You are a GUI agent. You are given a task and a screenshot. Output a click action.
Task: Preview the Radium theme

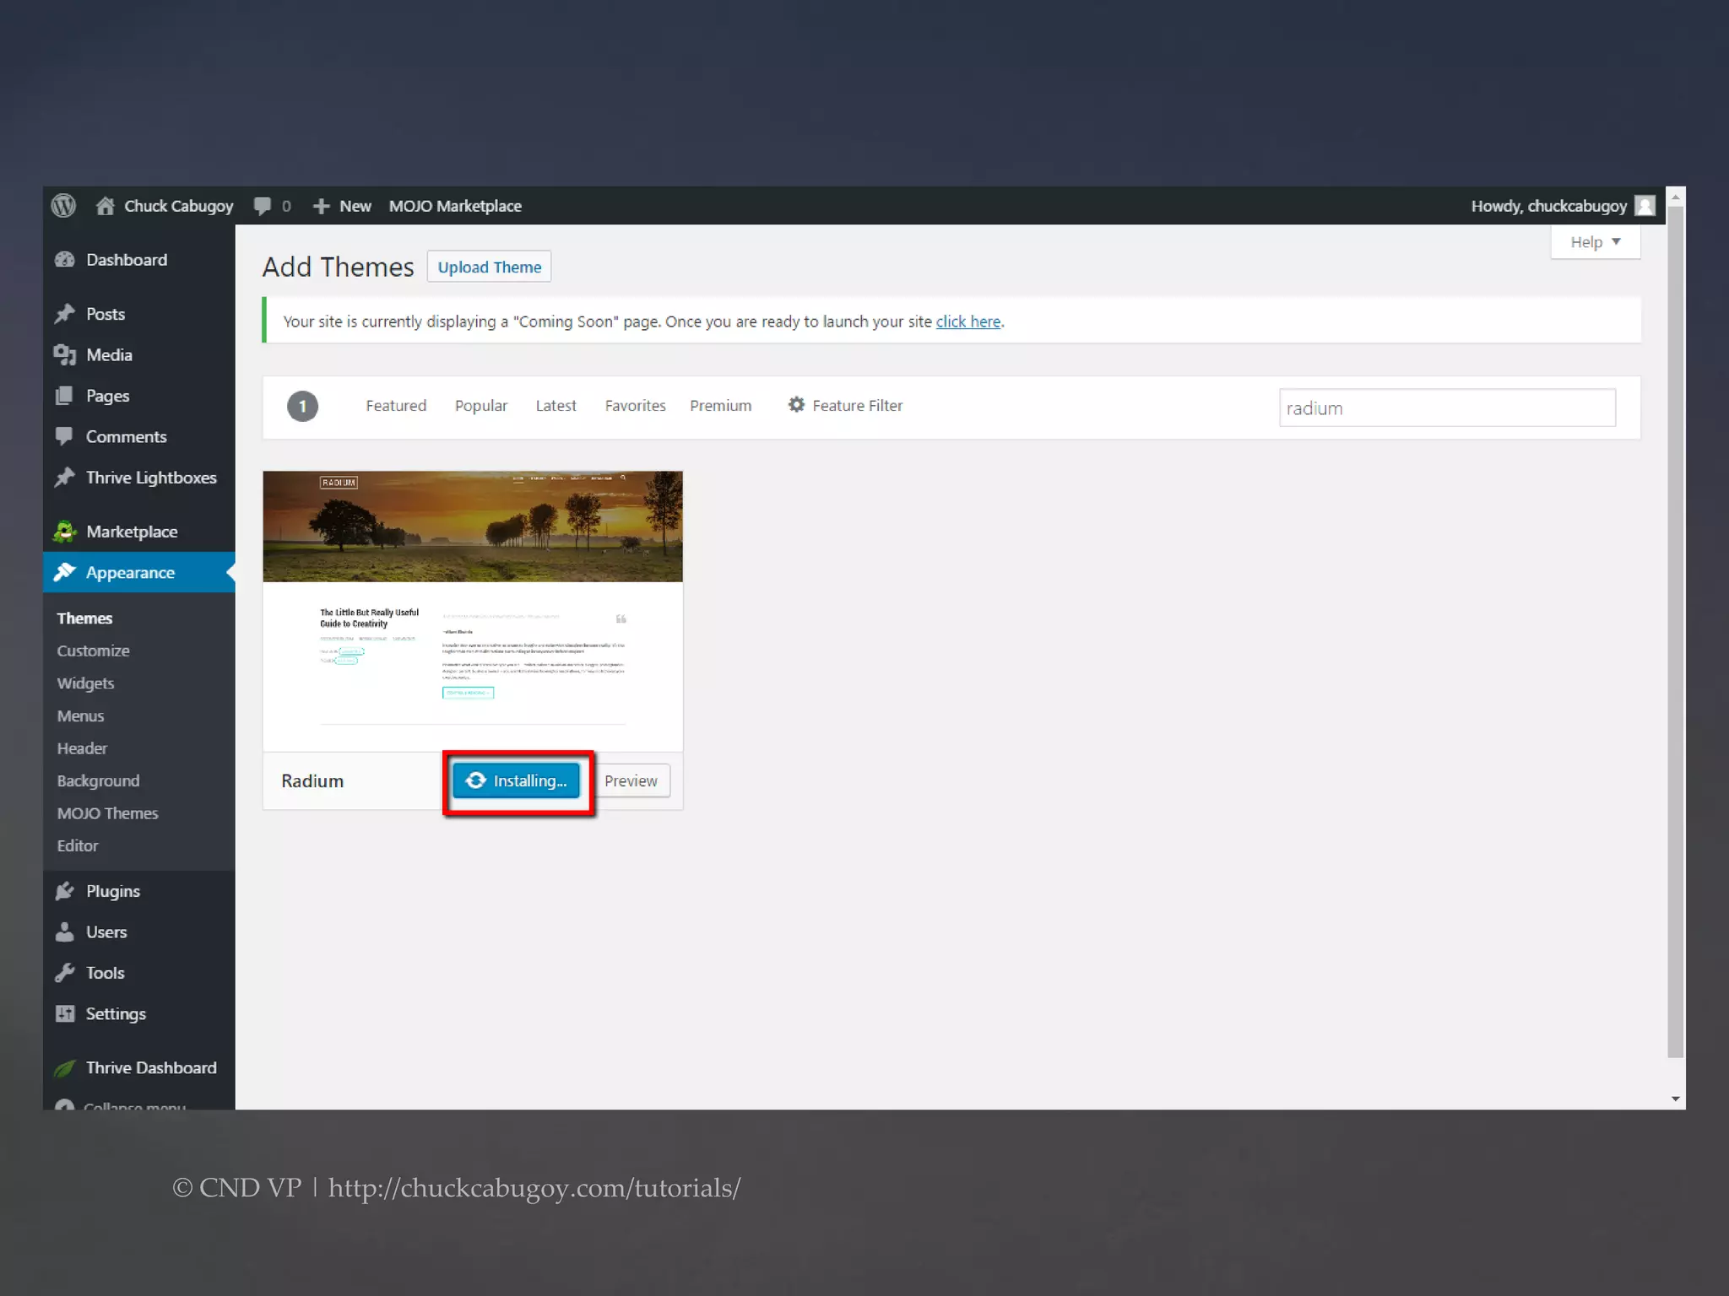(x=631, y=780)
